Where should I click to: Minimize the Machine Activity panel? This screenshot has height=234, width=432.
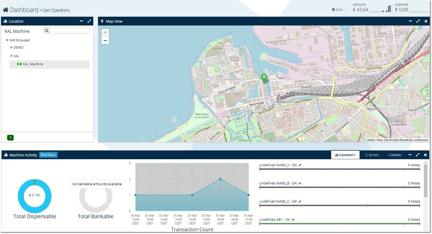tap(410, 155)
